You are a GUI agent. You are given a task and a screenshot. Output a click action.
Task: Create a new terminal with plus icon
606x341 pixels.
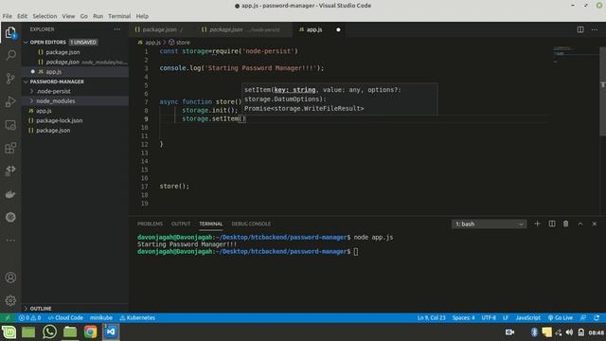coord(537,224)
